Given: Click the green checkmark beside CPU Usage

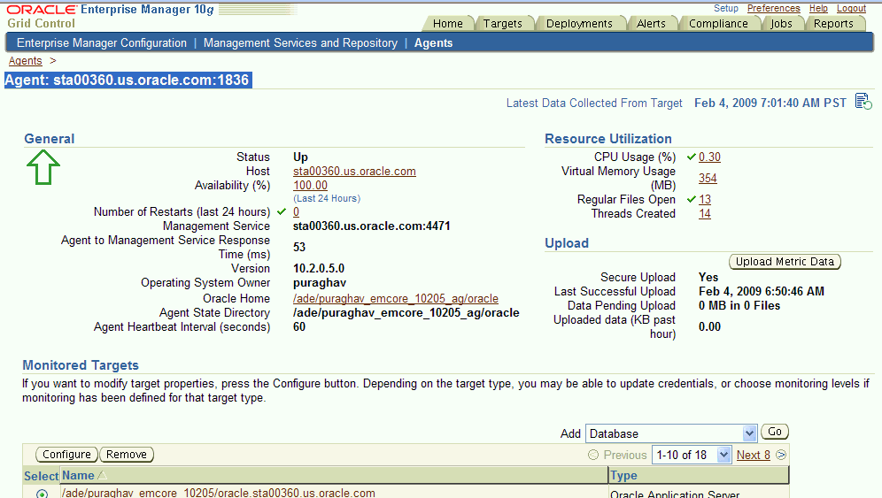Looking at the screenshot, I should pos(692,157).
